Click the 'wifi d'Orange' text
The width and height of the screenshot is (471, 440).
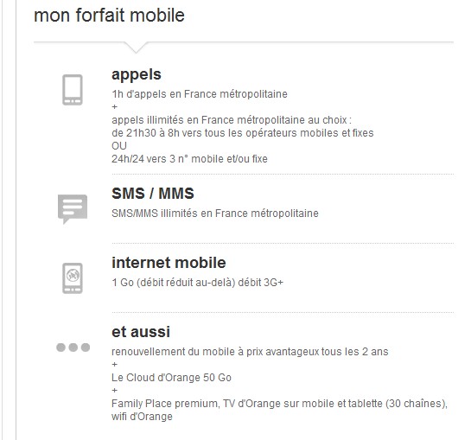[142, 417]
